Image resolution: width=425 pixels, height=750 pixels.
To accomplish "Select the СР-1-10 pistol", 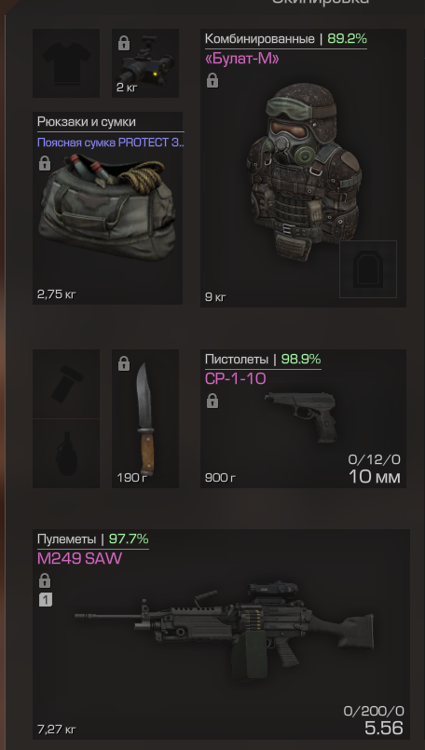I will [304, 418].
